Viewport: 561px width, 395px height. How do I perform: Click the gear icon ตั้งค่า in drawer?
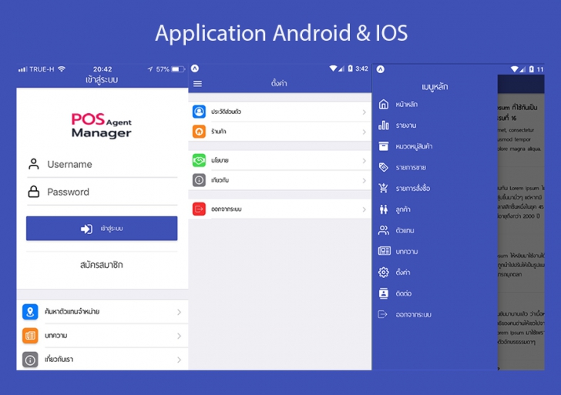click(384, 273)
